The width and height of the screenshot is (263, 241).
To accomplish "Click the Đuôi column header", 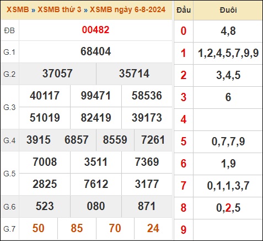I will [x=228, y=10].
